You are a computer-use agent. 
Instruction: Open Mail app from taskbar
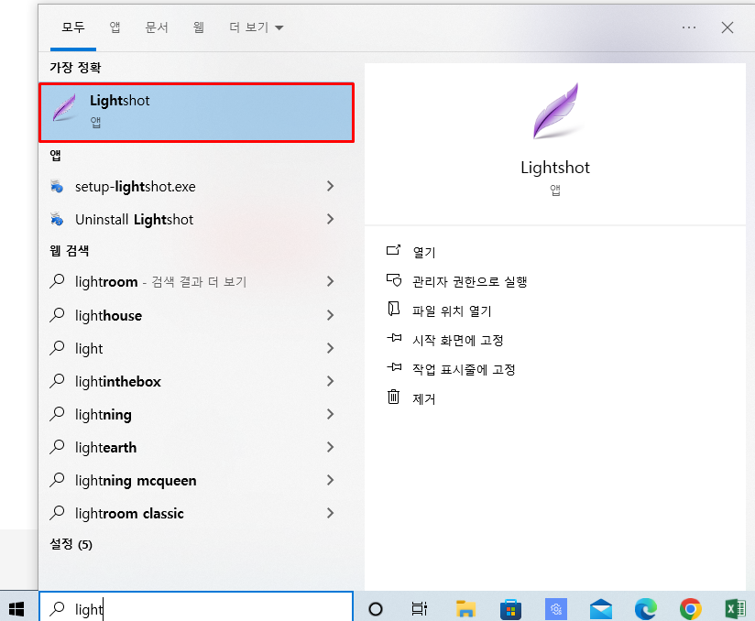[600, 609]
